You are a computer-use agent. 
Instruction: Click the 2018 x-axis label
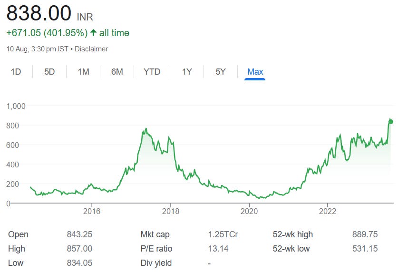pos(171,211)
